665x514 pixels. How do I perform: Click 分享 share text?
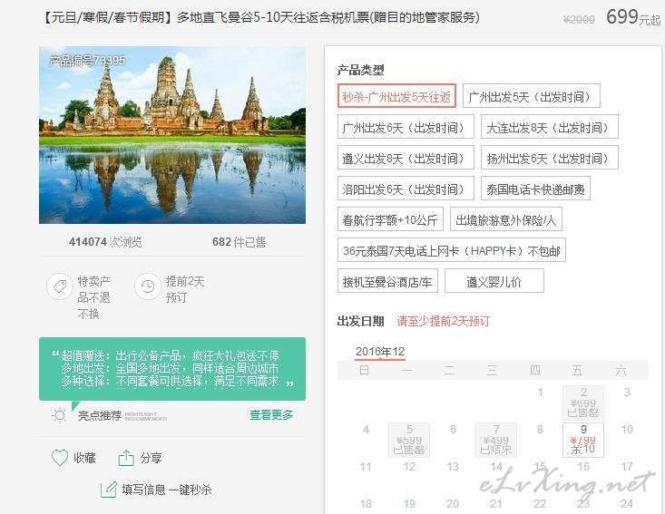point(151,458)
